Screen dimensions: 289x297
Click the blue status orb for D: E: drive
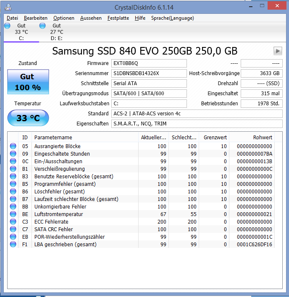(42, 26)
